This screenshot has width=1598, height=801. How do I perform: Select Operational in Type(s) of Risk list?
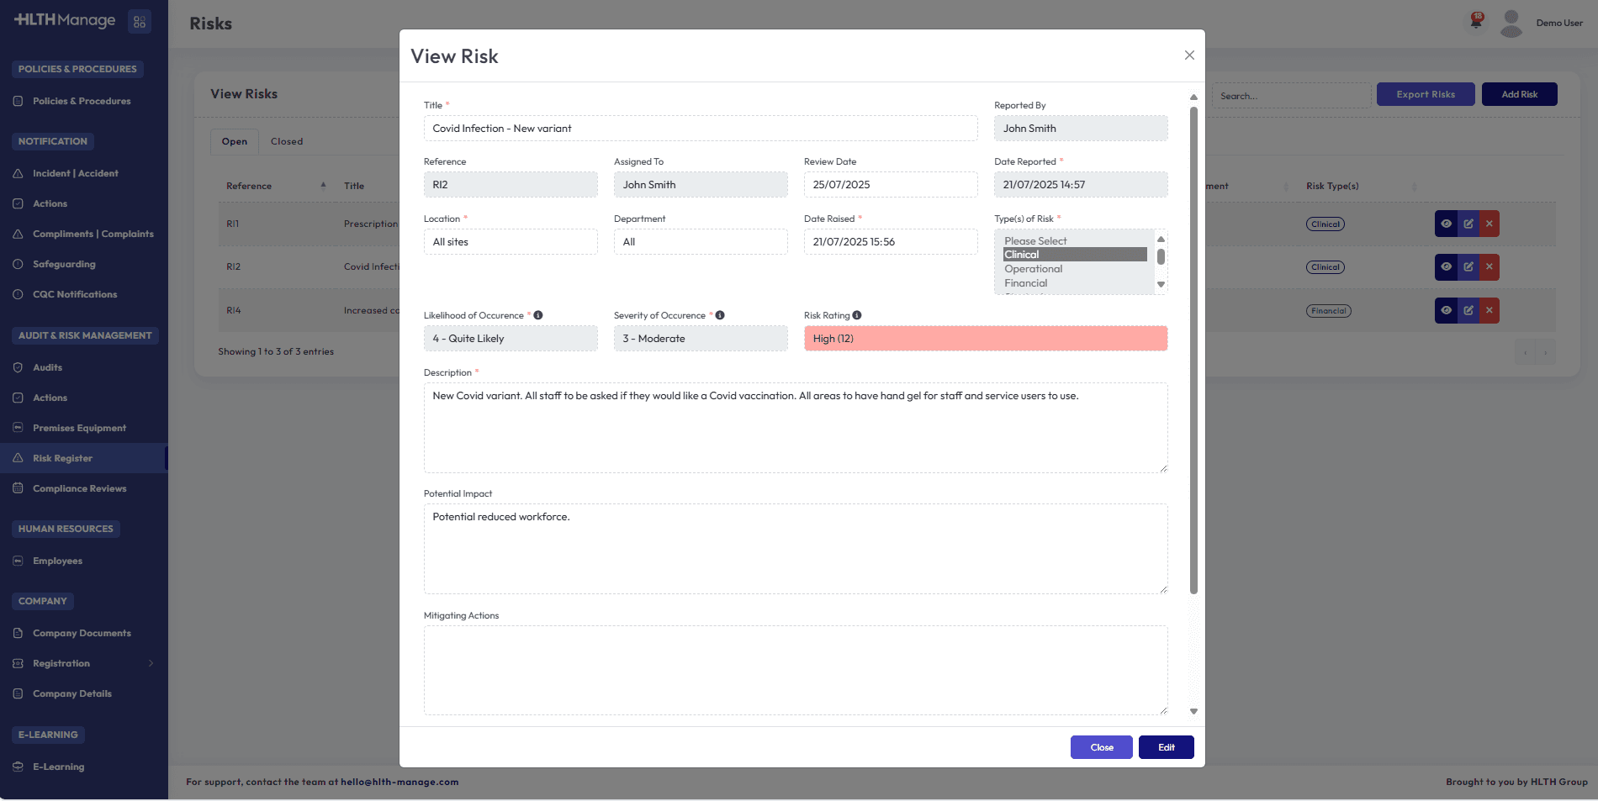[x=1034, y=269]
